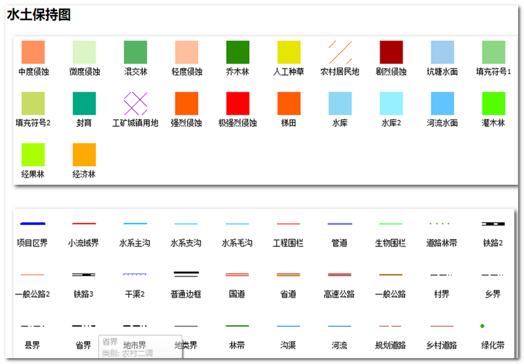Select the 一般公路 brown line symbol

coord(391,275)
